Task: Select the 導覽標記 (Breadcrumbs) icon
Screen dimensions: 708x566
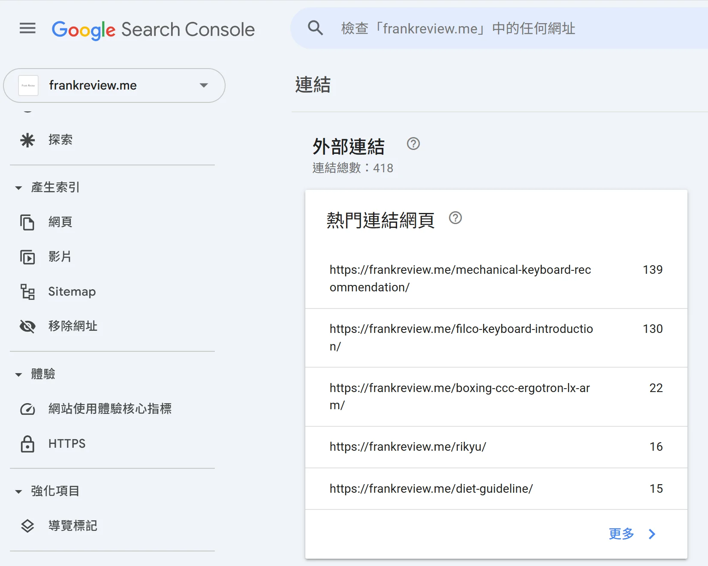Action: [x=27, y=526]
